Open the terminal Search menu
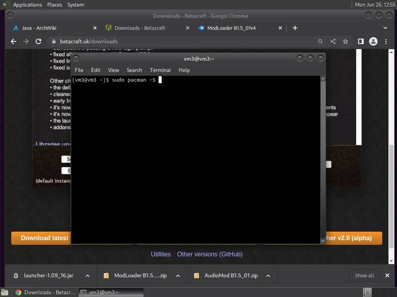The image size is (397, 297). (134, 70)
